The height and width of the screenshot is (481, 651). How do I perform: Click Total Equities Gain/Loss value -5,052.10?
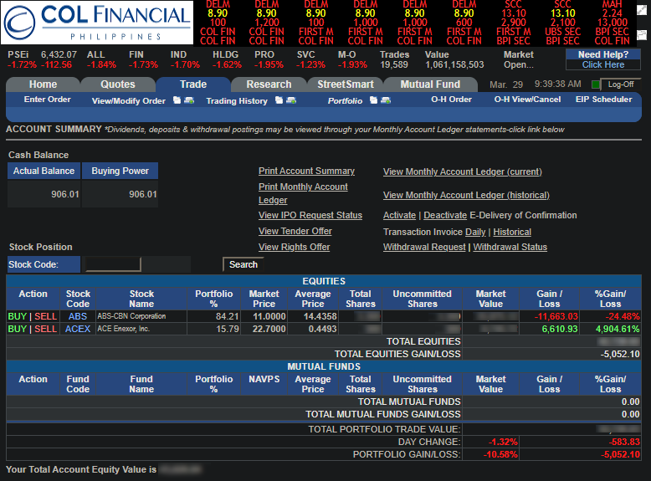click(620, 354)
